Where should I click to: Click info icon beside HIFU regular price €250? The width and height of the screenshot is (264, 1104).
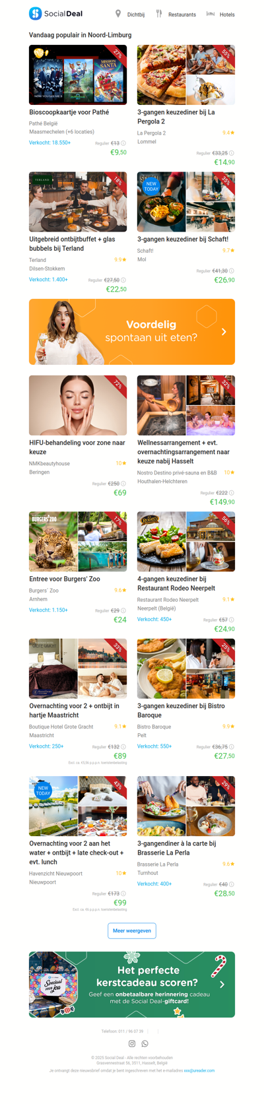(x=123, y=484)
